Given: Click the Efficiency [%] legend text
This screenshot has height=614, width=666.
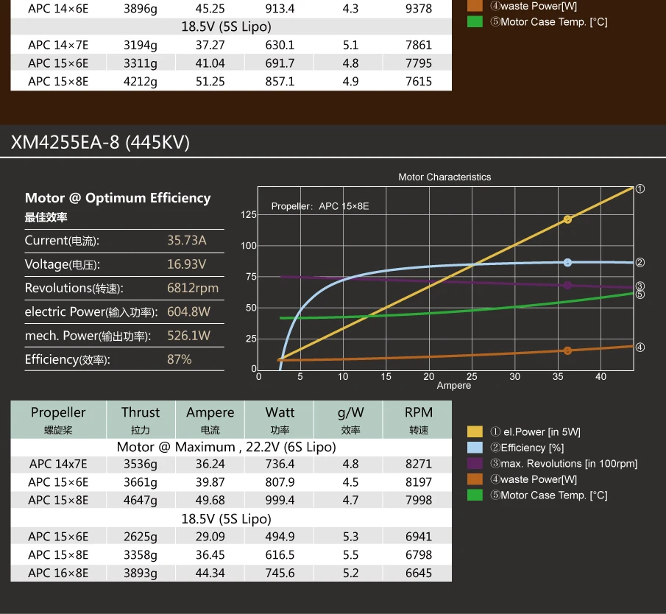Looking at the screenshot, I should [x=527, y=448].
